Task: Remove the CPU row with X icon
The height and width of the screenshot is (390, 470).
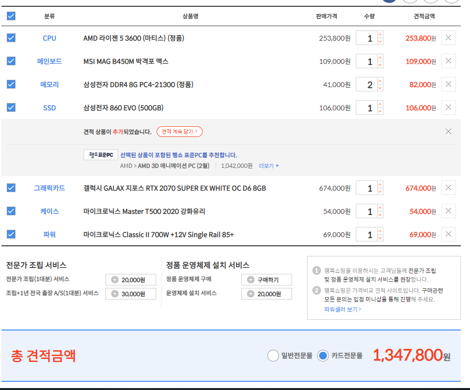Action: pyautogui.click(x=448, y=38)
